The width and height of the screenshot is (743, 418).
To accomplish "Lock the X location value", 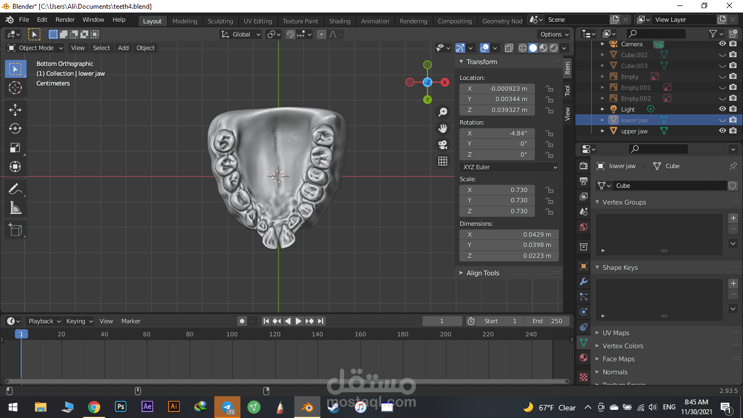I will 549,89.
